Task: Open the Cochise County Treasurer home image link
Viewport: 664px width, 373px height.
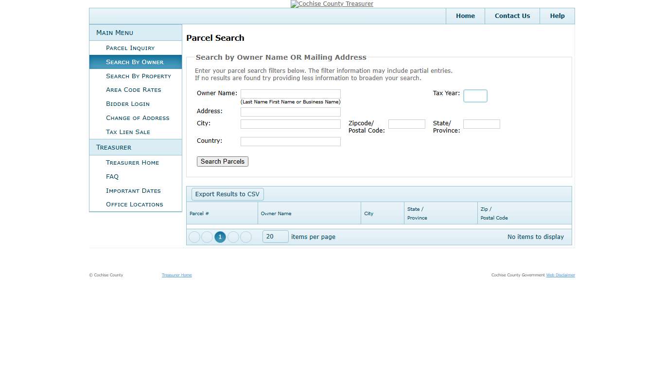Action: [x=332, y=4]
